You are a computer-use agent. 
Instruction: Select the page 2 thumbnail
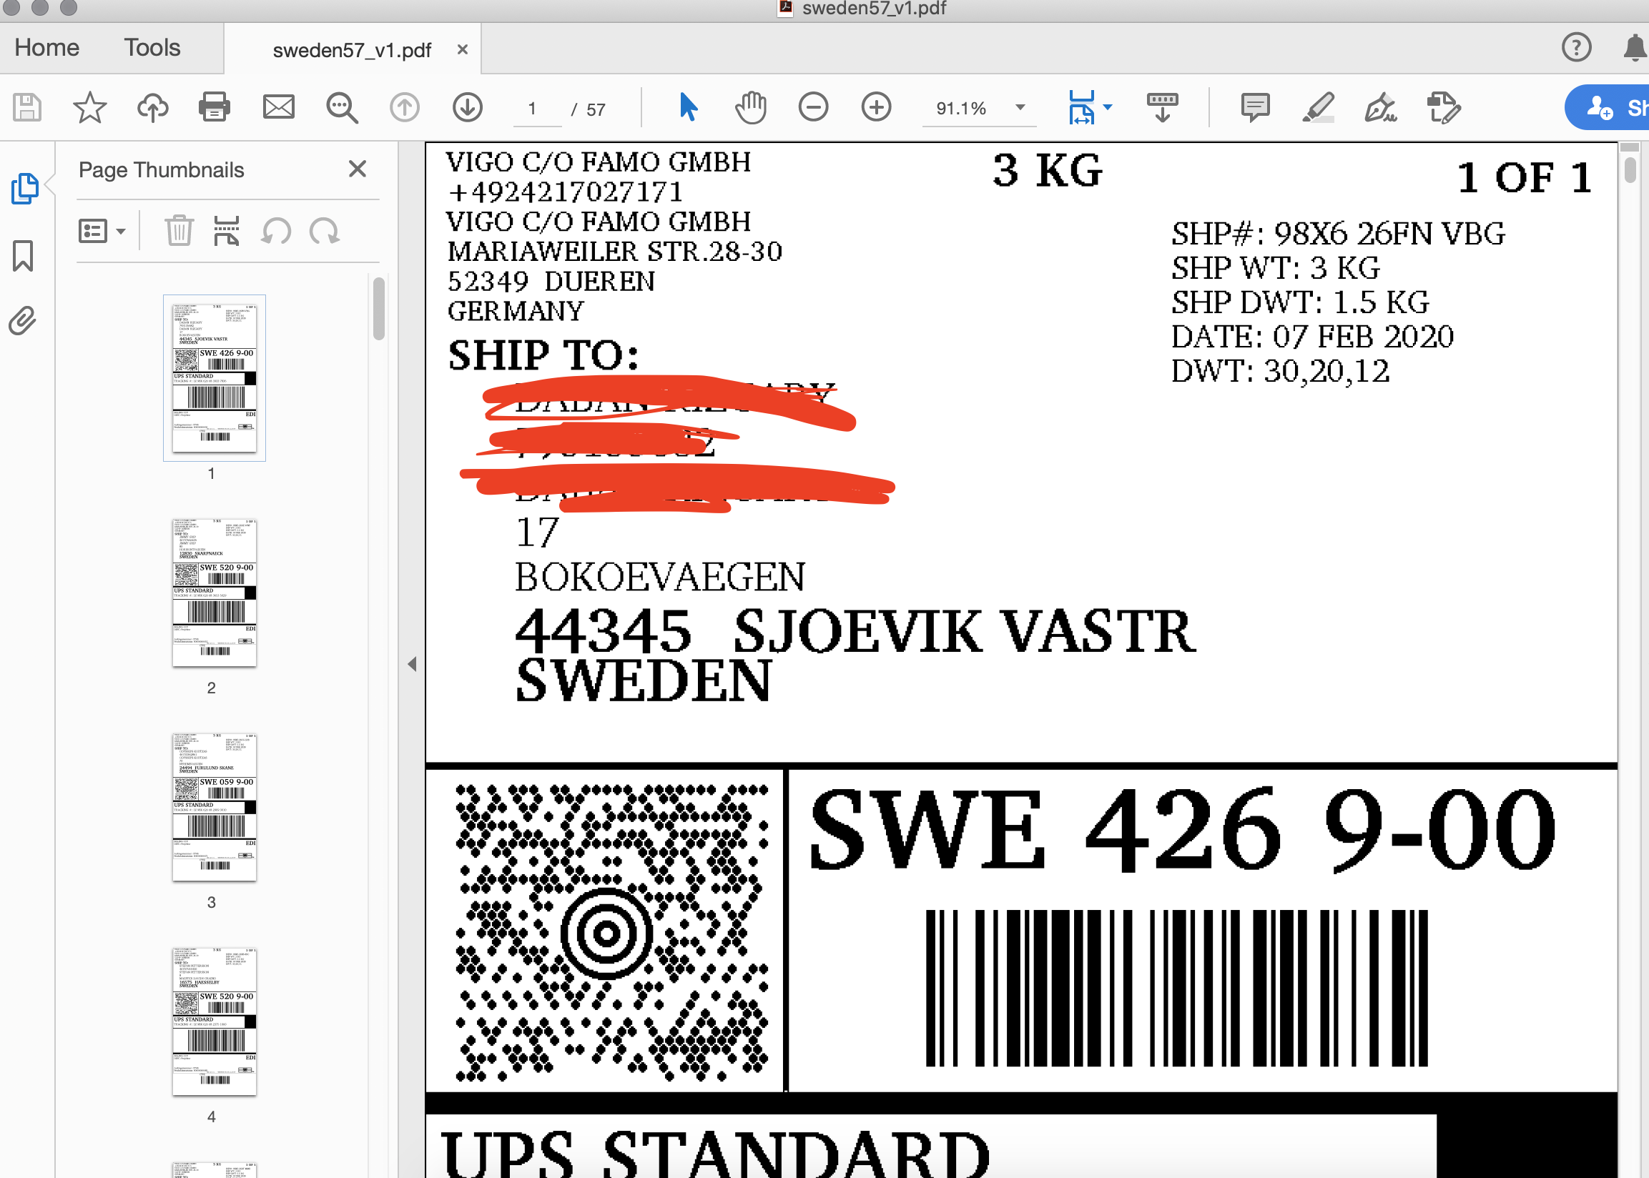coord(215,592)
